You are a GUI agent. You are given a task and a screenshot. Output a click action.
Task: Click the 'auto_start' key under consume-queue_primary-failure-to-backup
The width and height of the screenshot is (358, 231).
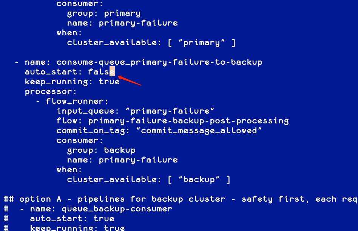51,72
